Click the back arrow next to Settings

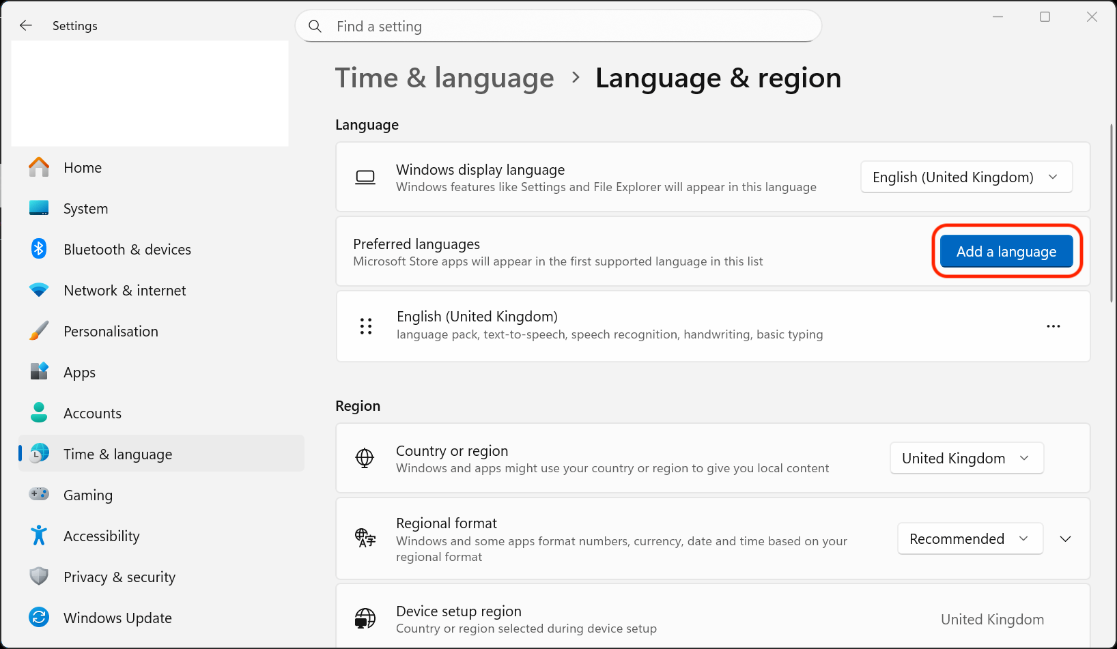tap(25, 25)
